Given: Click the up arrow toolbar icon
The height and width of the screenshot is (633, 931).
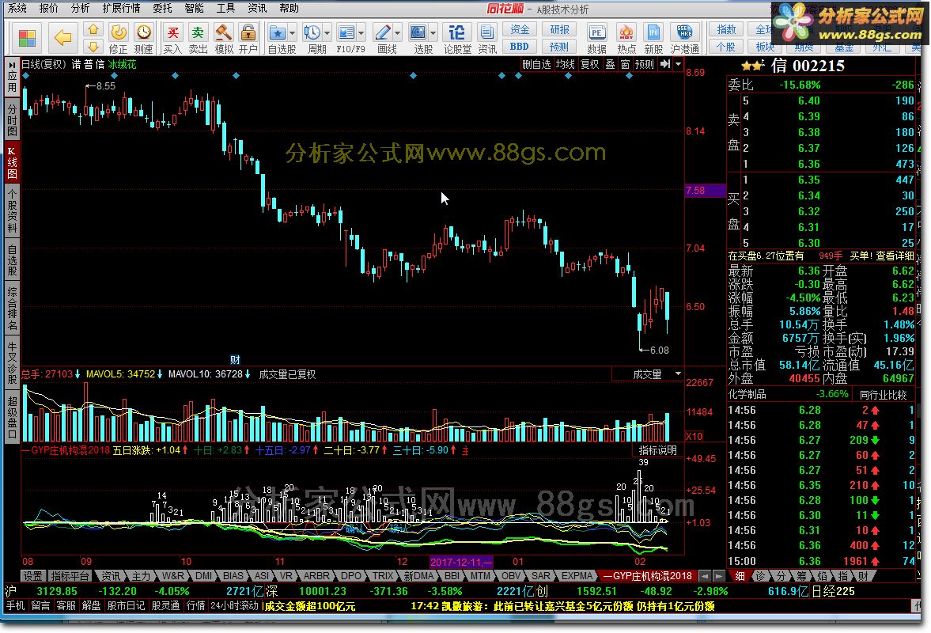Looking at the screenshot, I should click(x=93, y=30).
